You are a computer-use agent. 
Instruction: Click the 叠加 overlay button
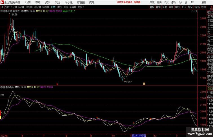(158, 7)
